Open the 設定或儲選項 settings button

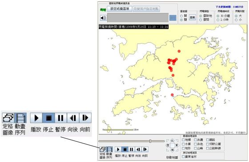click(x=120, y=9)
